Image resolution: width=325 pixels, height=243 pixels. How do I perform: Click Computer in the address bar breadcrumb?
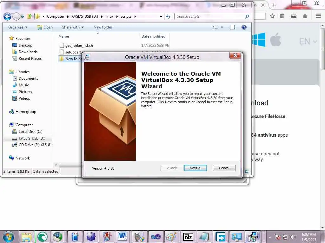[56, 16]
